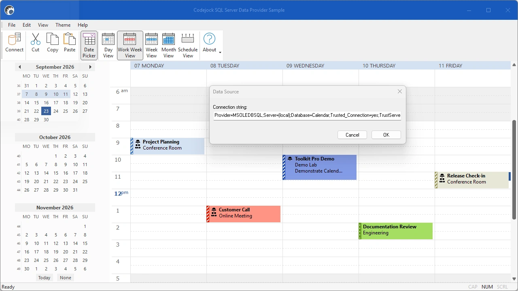Switch to Week View
Image resolution: width=518 pixels, height=291 pixels.
coord(151,45)
